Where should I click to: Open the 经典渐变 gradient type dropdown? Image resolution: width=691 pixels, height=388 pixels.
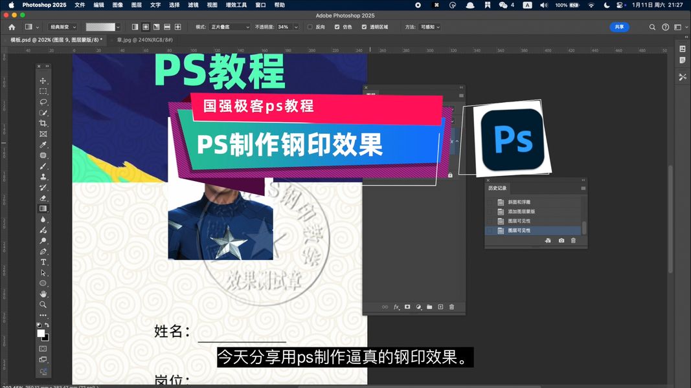click(63, 27)
